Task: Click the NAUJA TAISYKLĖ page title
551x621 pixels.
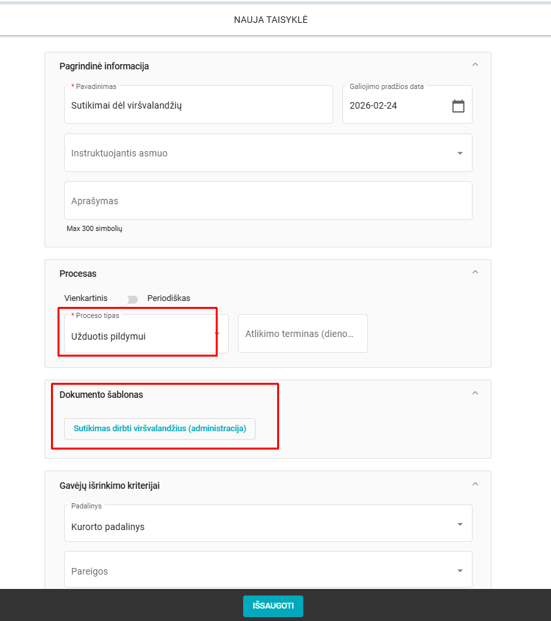Action: 271,20
